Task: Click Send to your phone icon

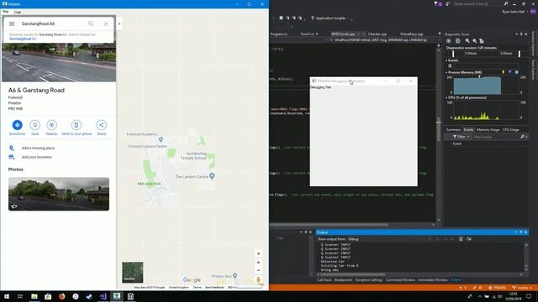Action: [x=76, y=125]
